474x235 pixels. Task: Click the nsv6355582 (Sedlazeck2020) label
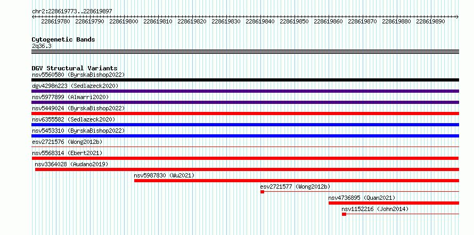(73, 119)
